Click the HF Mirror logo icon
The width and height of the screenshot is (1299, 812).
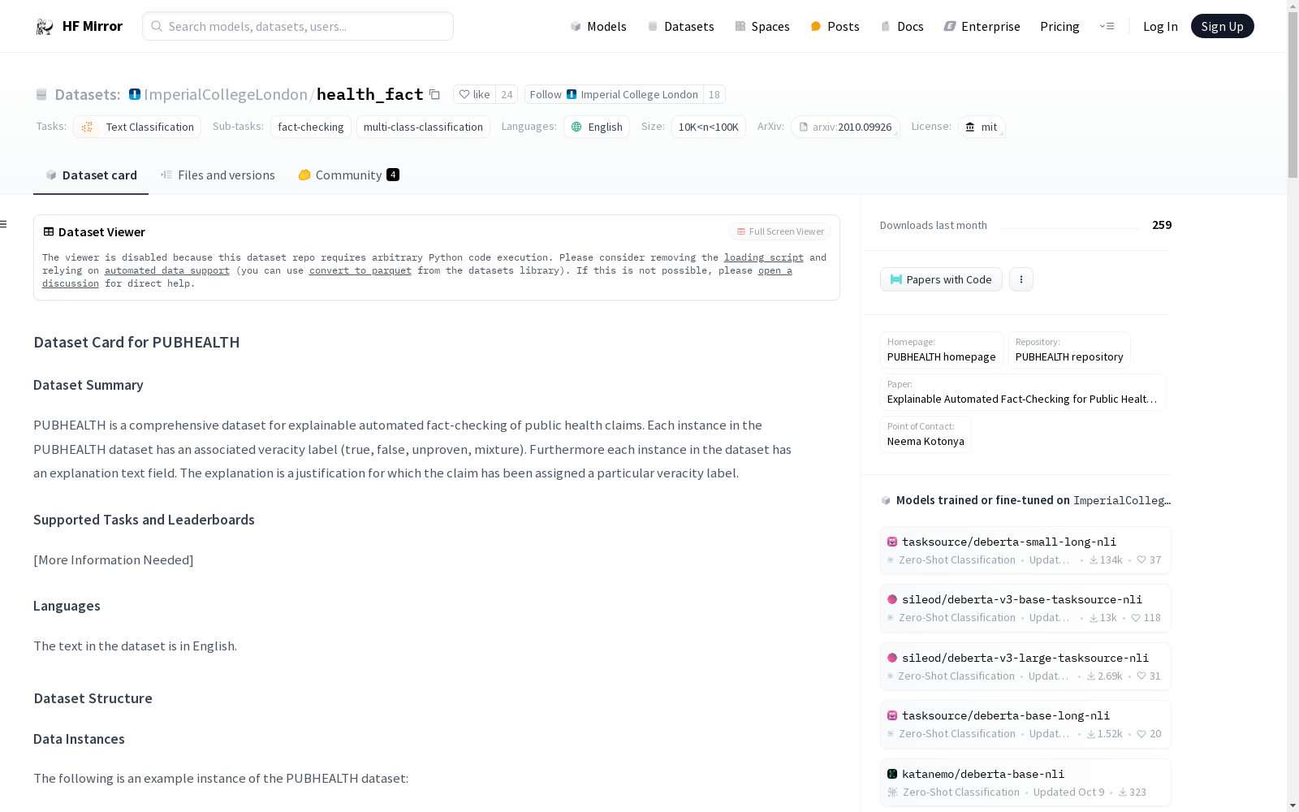tap(45, 27)
